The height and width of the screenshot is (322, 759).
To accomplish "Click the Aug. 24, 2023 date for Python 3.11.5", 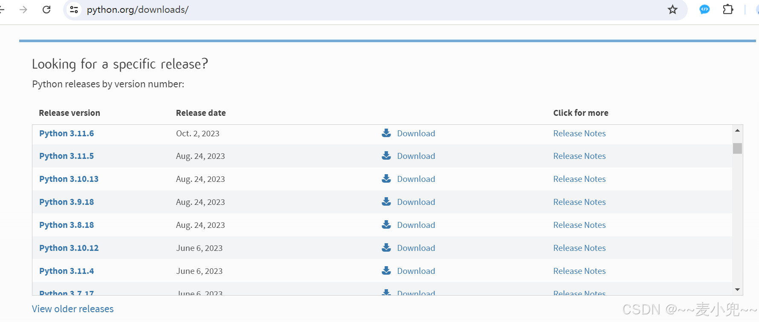I will (200, 156).
